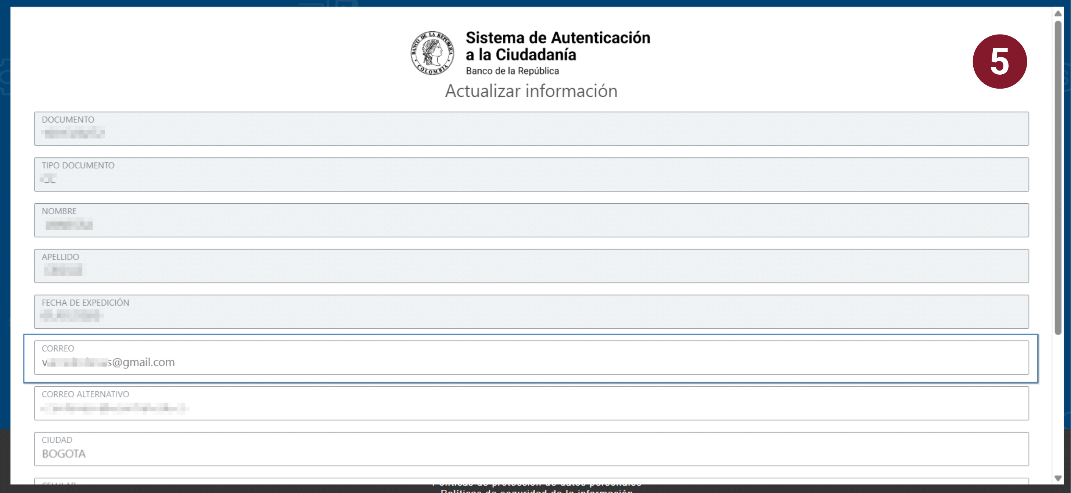1071x493 pixels.
Task: Open Políticas de protección de datos personales
Action: pos(536,483)
